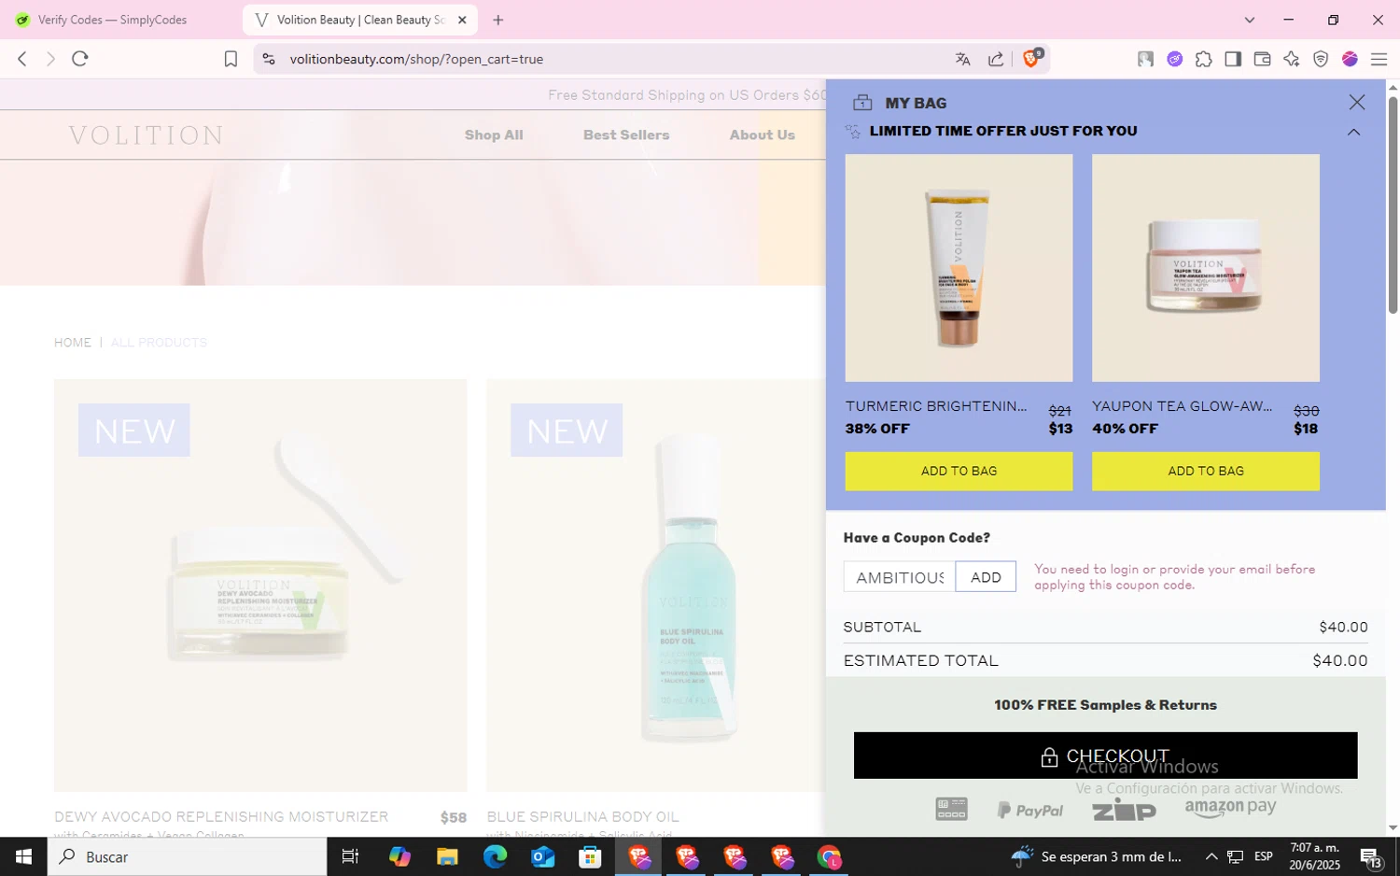Open the browser hamburger menu

click(1379, 59)
